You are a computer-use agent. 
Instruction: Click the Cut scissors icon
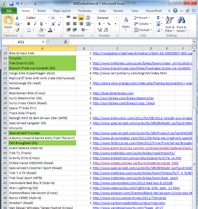[x=17, y=18]
